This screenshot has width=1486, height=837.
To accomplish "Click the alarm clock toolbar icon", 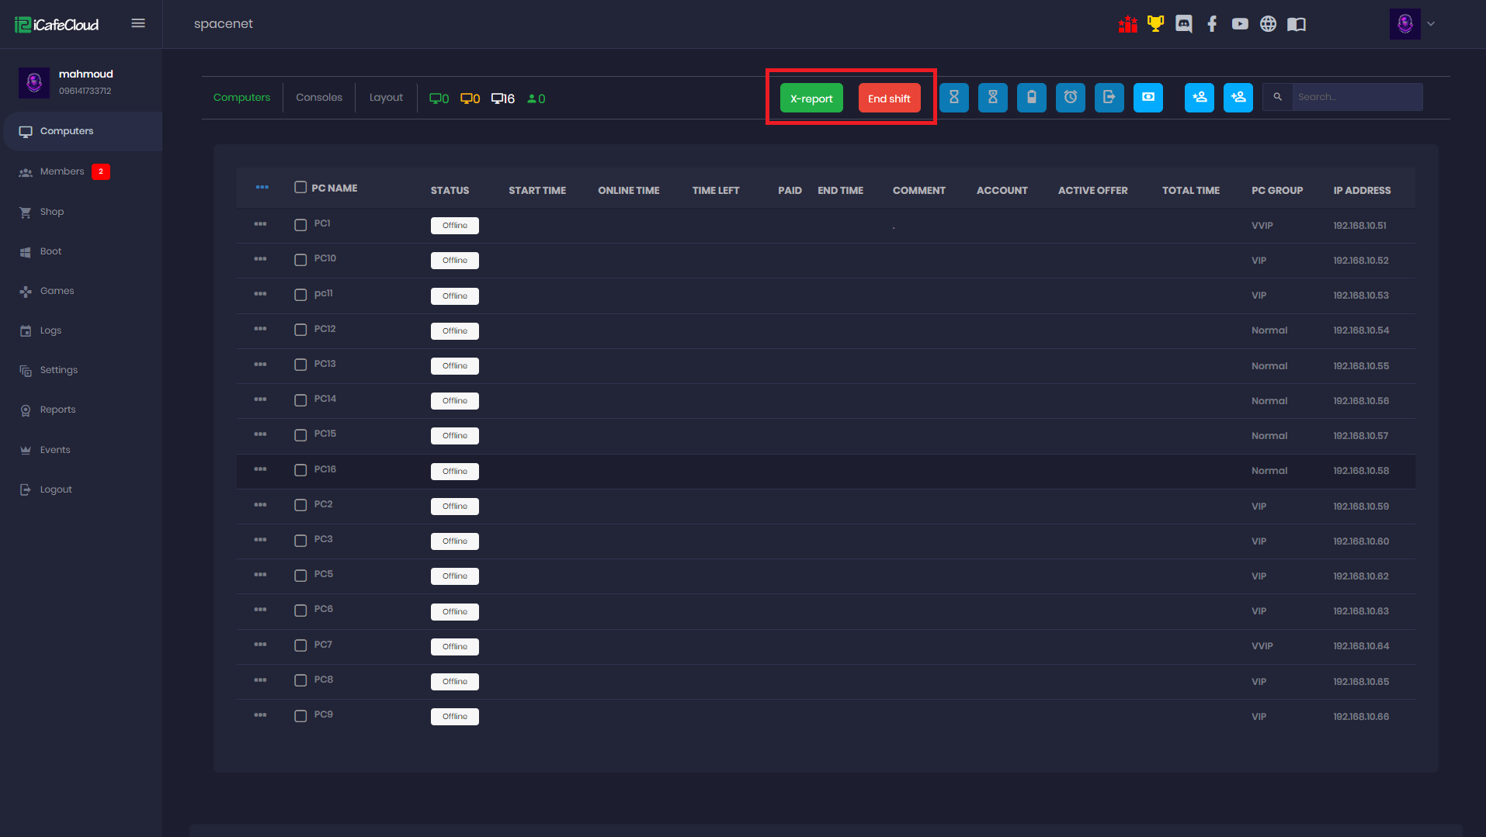I will [x=1070, y=98].
